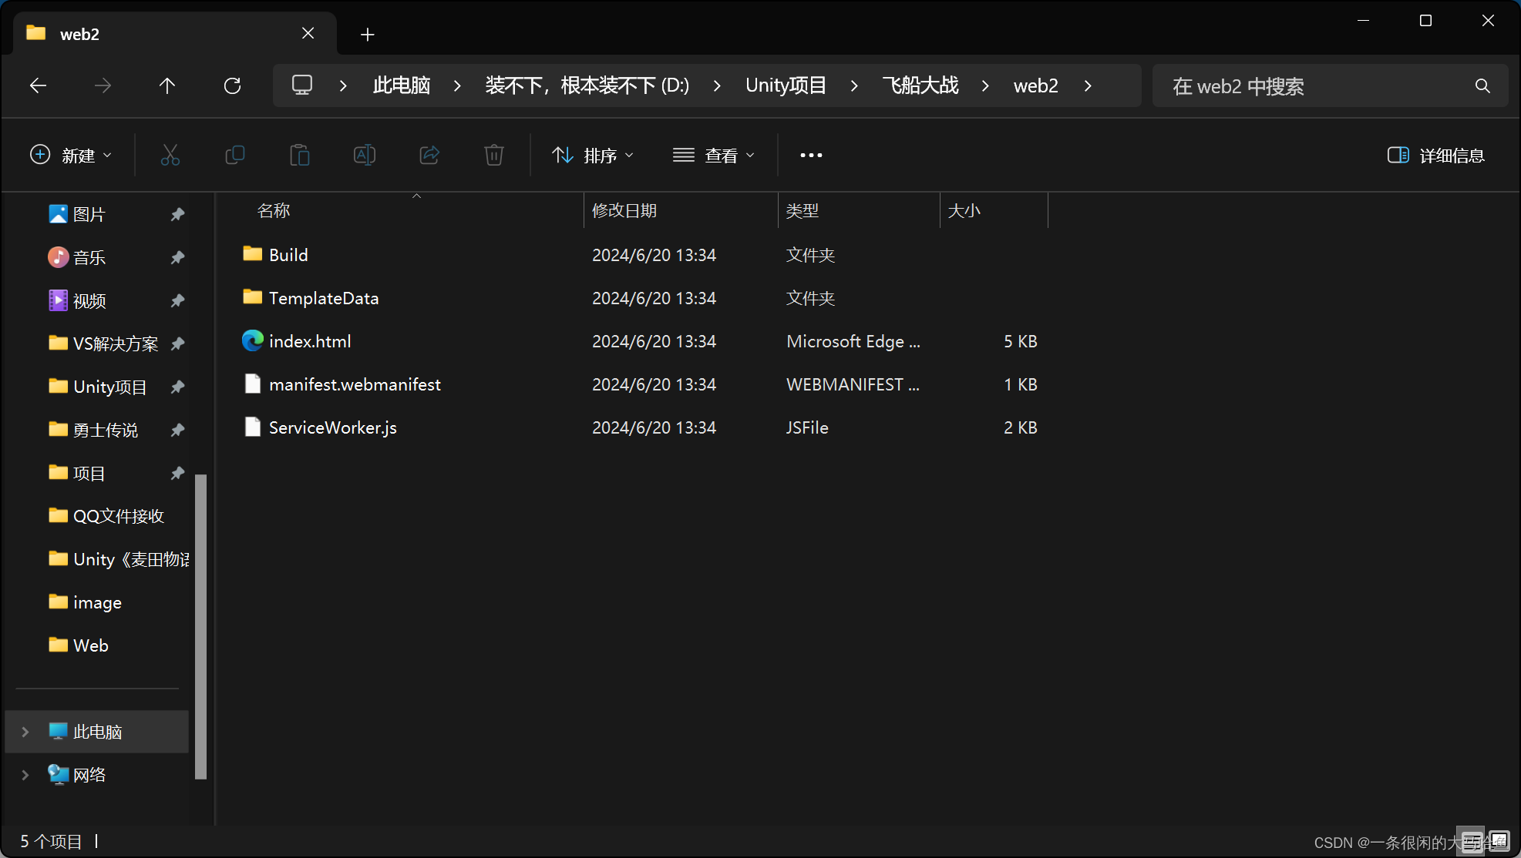Switch to large thumbnails view in status bar

coord(1499,840)
